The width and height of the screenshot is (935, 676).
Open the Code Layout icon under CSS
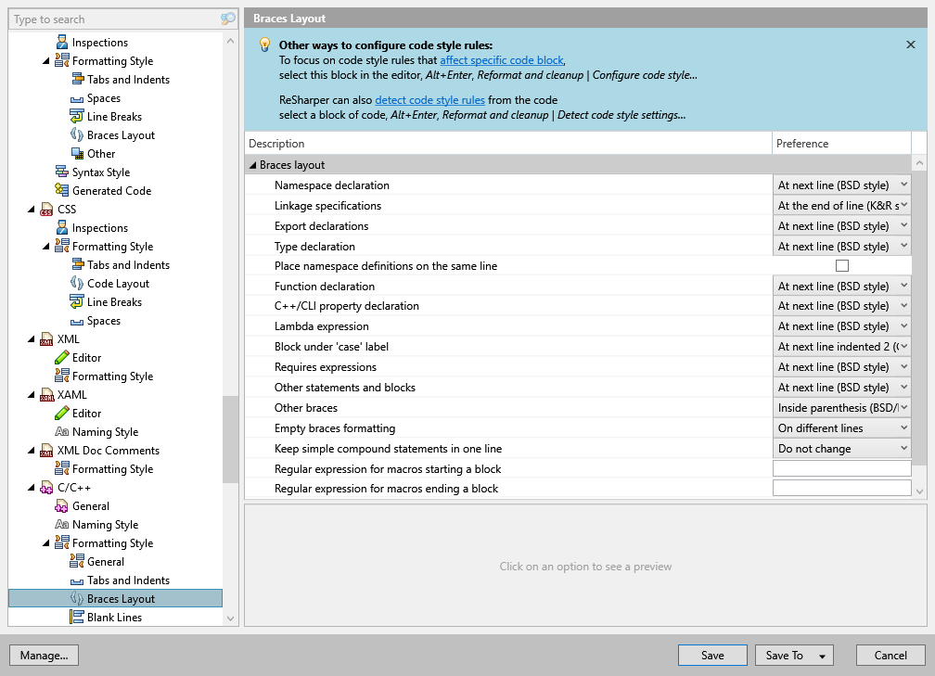pyautogui.click(x=79, y=283)
